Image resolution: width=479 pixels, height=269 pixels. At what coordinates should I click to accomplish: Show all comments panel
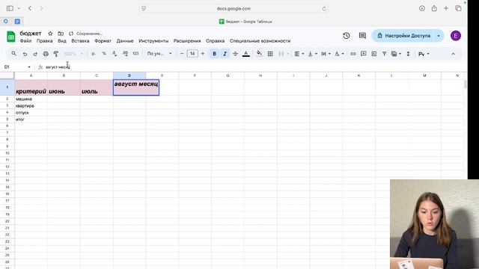tap(362, 36)
